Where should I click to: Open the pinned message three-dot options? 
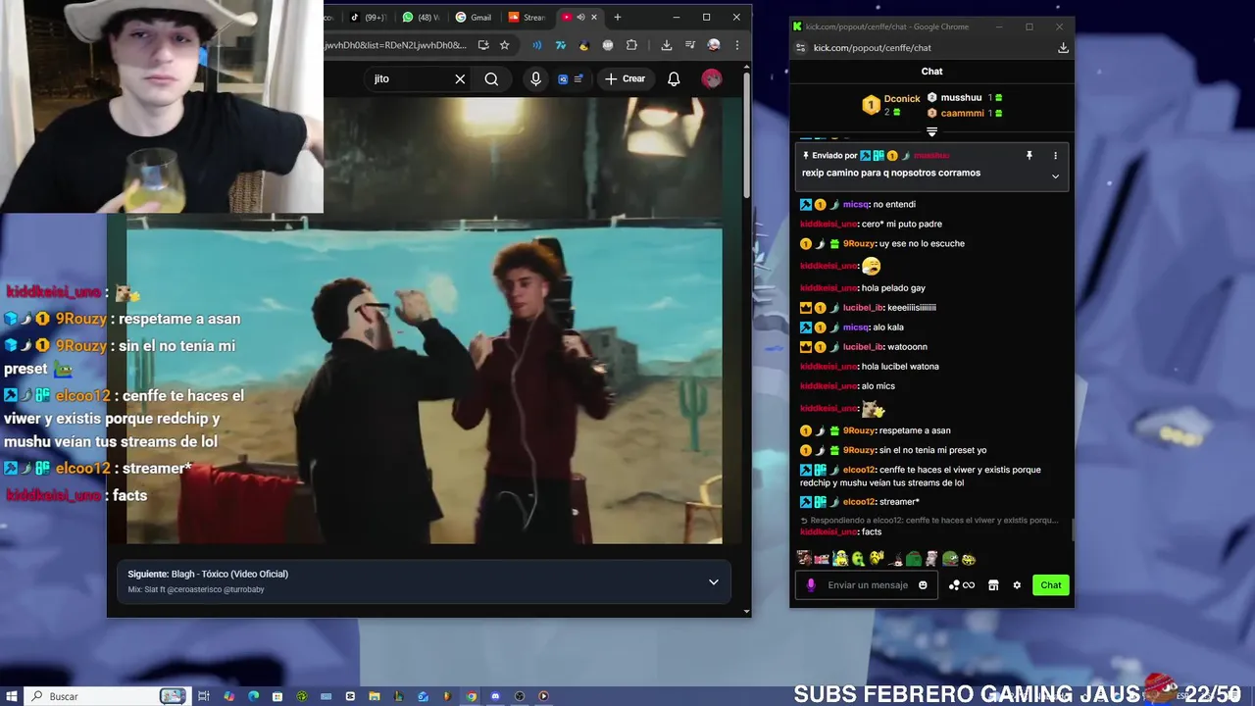(x=1055, y=155)
